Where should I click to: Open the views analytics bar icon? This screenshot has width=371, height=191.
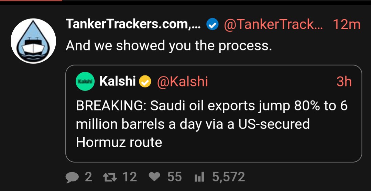coord(199,177)
